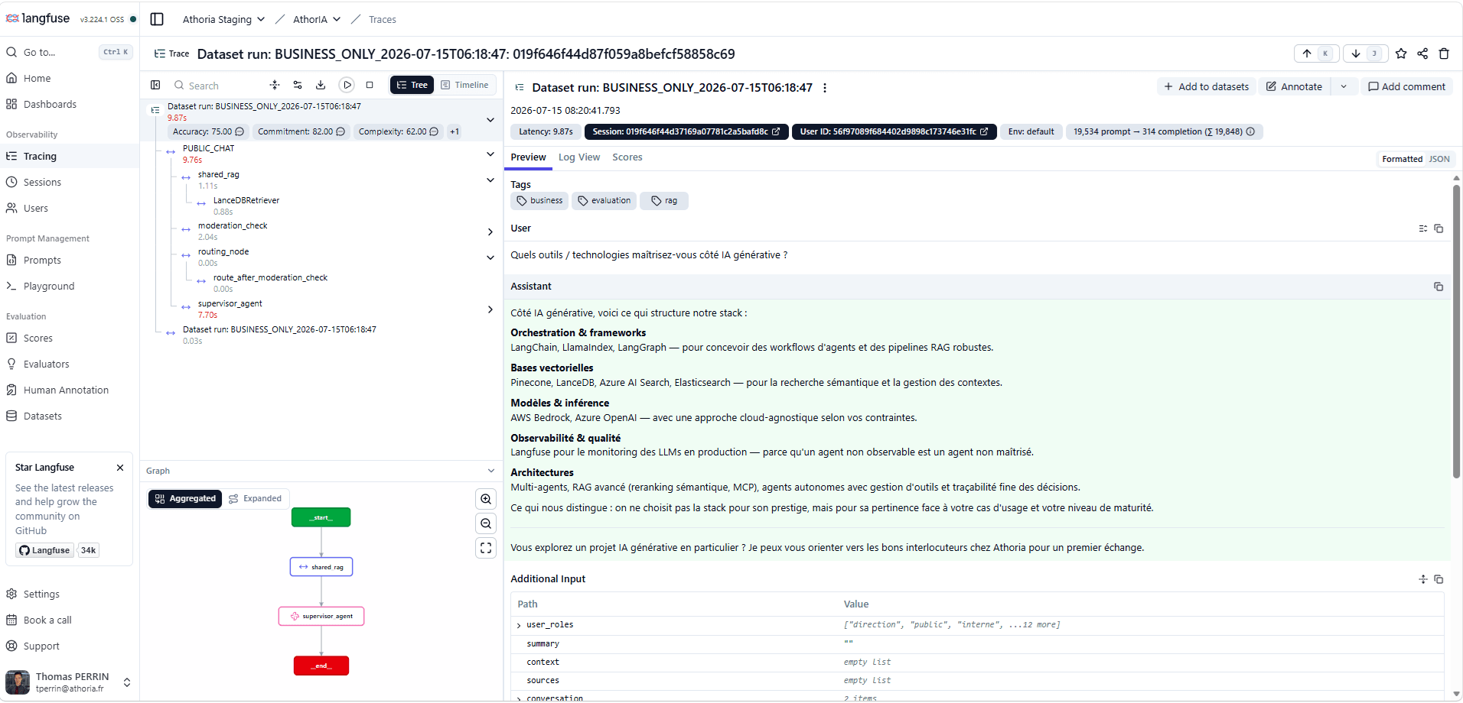The width and height of the screenshot is (1463, 703).
Task: Toggle the left sidebar panel icon
Action: point(157,19)
